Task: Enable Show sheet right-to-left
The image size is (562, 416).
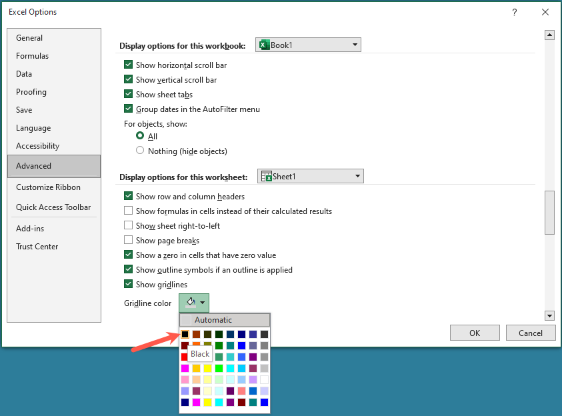Action: click(128, 225)
